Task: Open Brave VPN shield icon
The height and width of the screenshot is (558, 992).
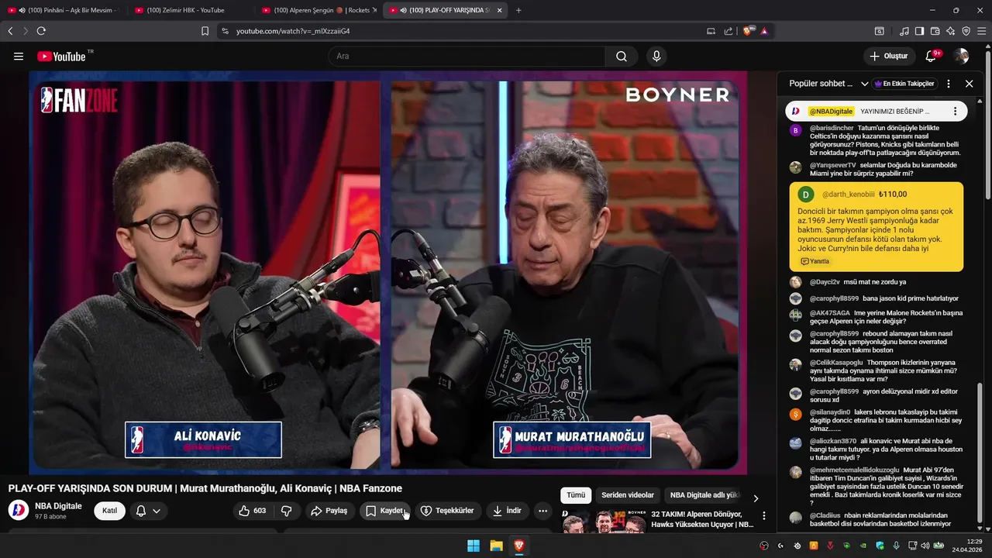Action: coord(966,31)
